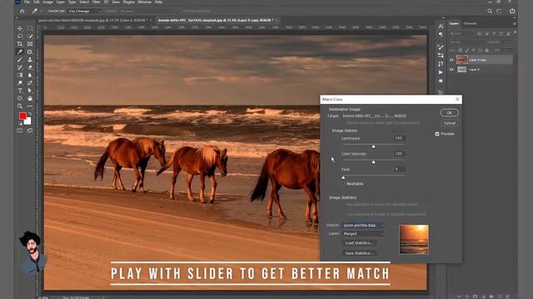
Task: Open the Edit Toolbar three-dots button
Action: tap(30, 106)
